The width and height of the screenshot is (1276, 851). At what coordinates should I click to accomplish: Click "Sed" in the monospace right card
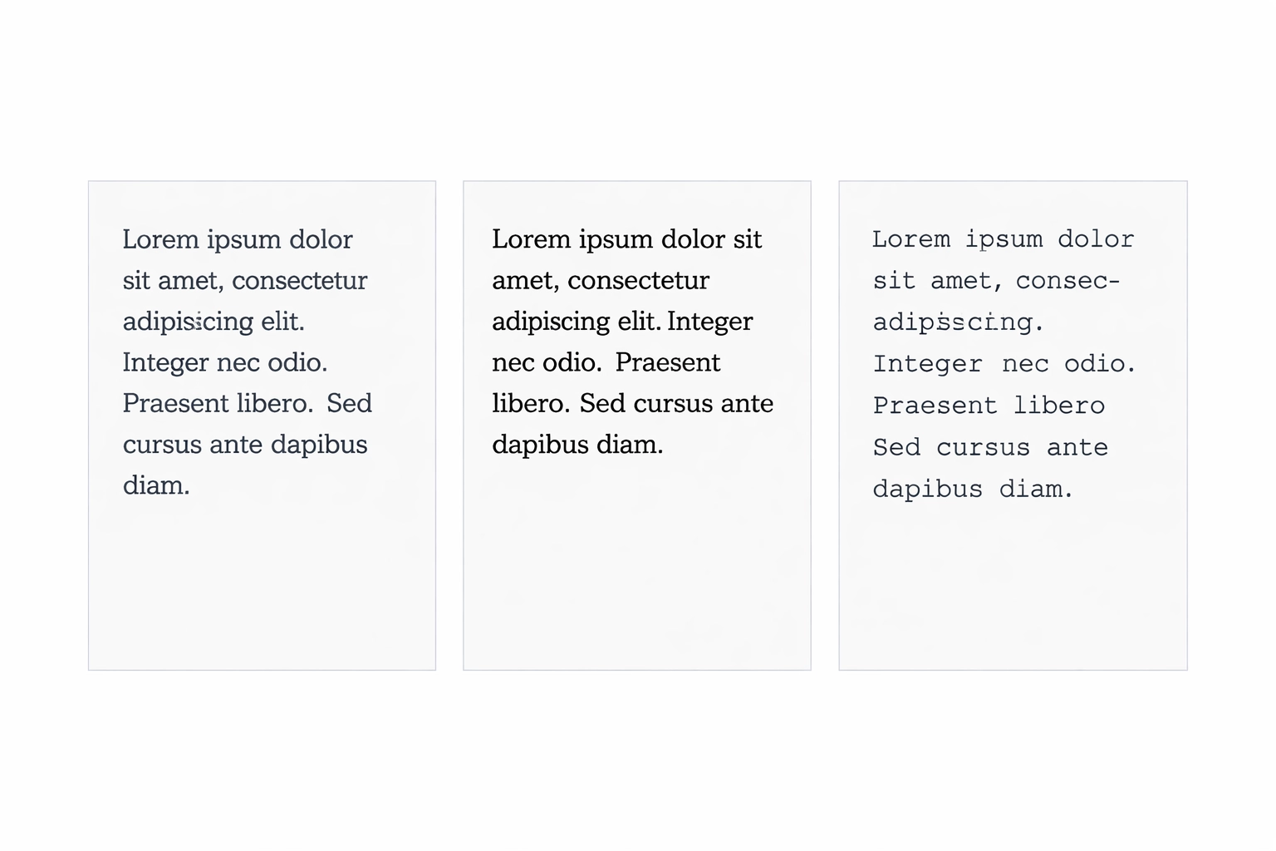coord(897,448)
